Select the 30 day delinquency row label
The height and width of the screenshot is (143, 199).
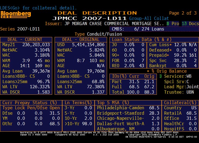114,45
